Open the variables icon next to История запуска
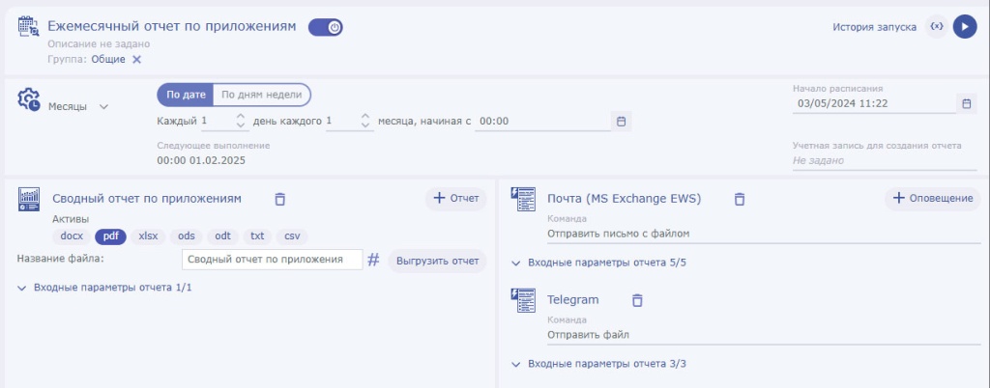990x388 pixels. tap(936, 27)
